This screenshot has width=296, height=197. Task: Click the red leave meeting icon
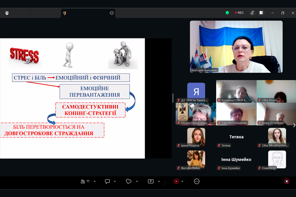click(x=287, y=181)
